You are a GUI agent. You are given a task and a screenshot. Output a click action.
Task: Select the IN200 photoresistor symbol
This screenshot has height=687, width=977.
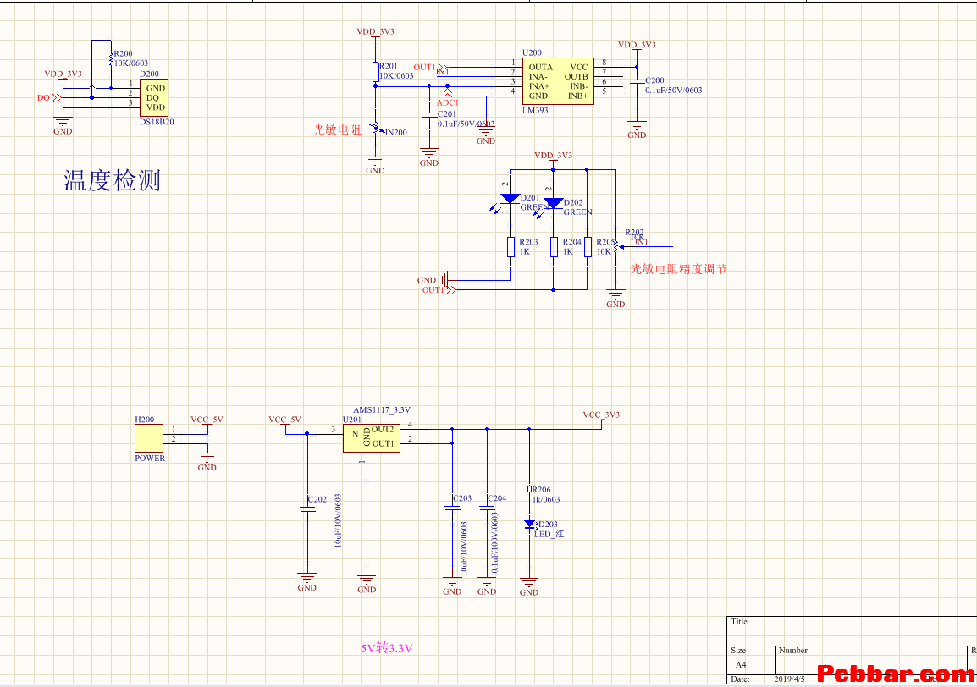[375, 129]
